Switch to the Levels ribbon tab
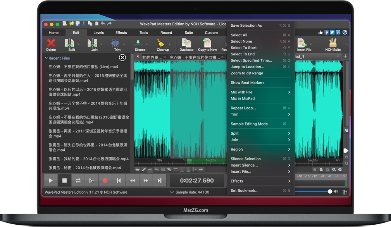391x227 pixels. coord(98,33)
